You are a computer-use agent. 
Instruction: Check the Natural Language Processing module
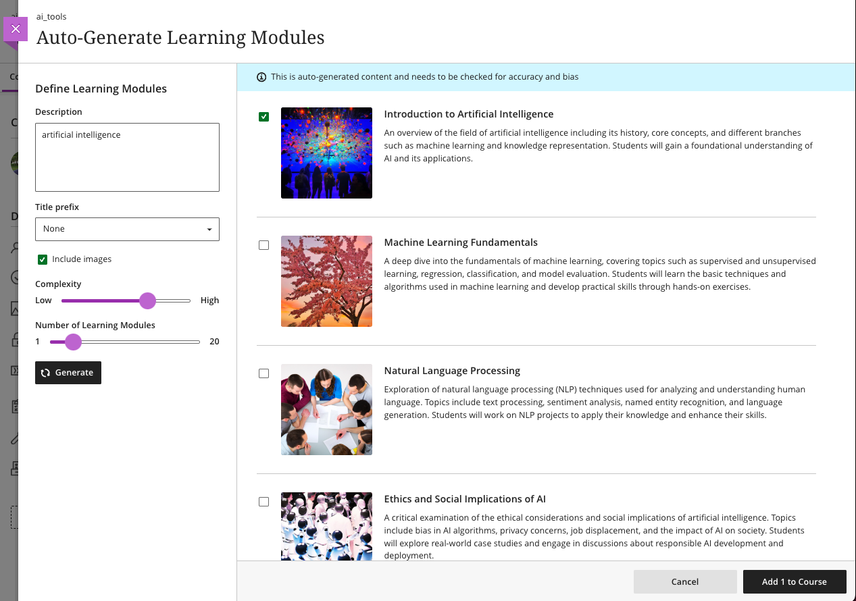(263, 373)
